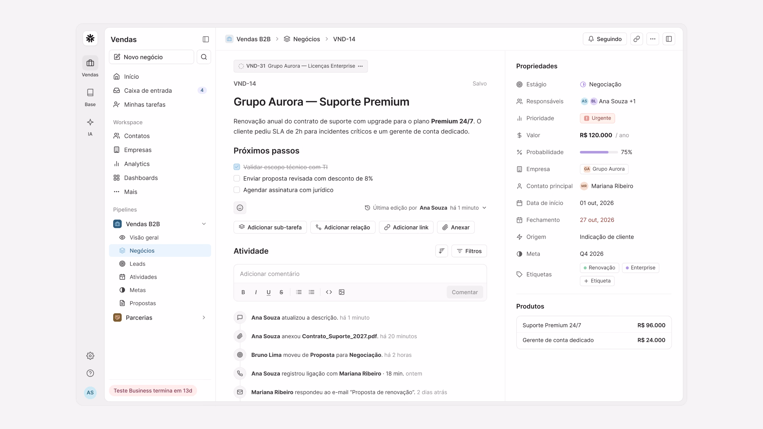Go to Leads in the Vendas B2B pipeline
This screenshot has height=429, width=763.
click(x=160, y=264)
